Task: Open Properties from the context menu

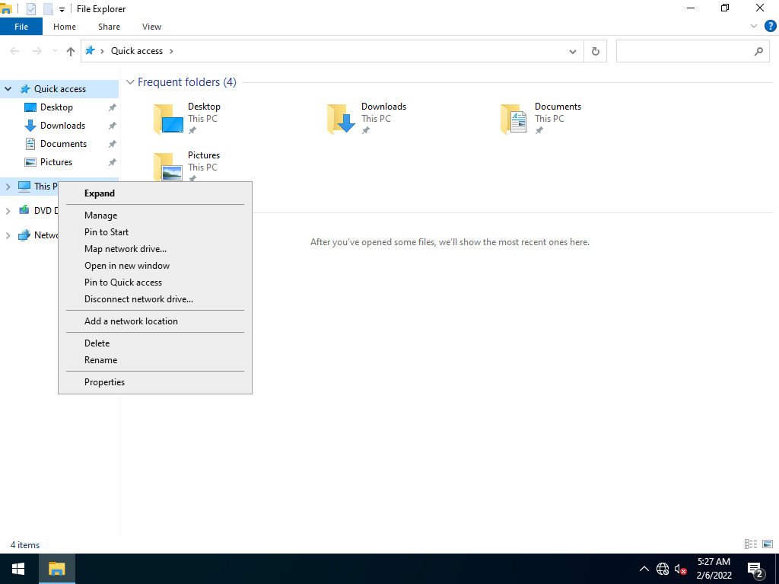Action: click(155, 382)
